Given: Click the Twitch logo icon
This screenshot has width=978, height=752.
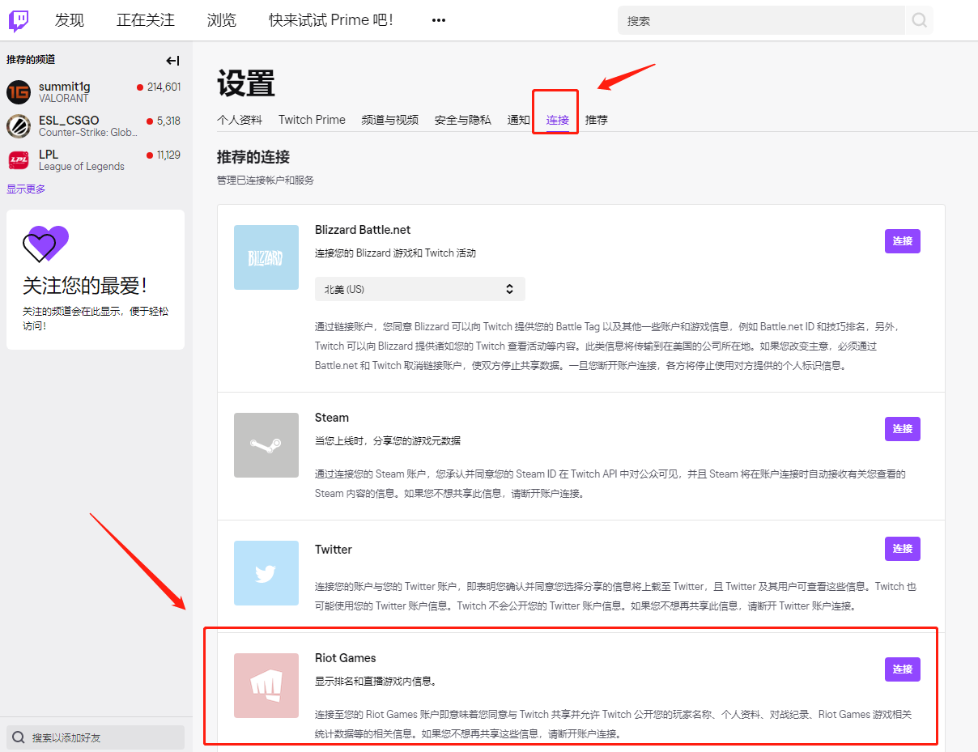Looking at the screenshot, I should pos(18,19).
